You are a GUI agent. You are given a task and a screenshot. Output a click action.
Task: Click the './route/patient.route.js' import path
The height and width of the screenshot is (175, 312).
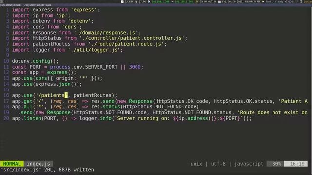(126, 44)
